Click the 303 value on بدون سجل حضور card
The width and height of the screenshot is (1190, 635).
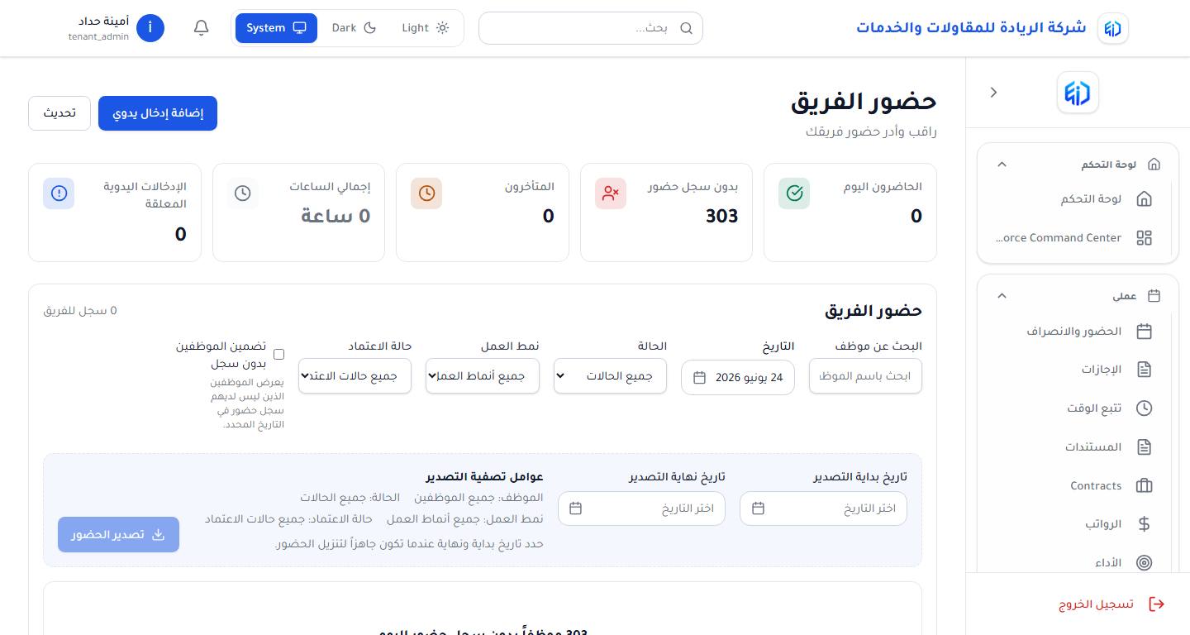pos(721,217)
